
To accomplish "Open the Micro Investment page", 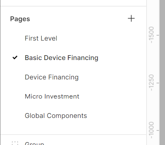I will (x=52, y=96).
